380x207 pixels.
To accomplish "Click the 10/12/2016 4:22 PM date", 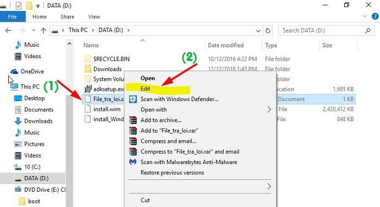I will point(232,59).
